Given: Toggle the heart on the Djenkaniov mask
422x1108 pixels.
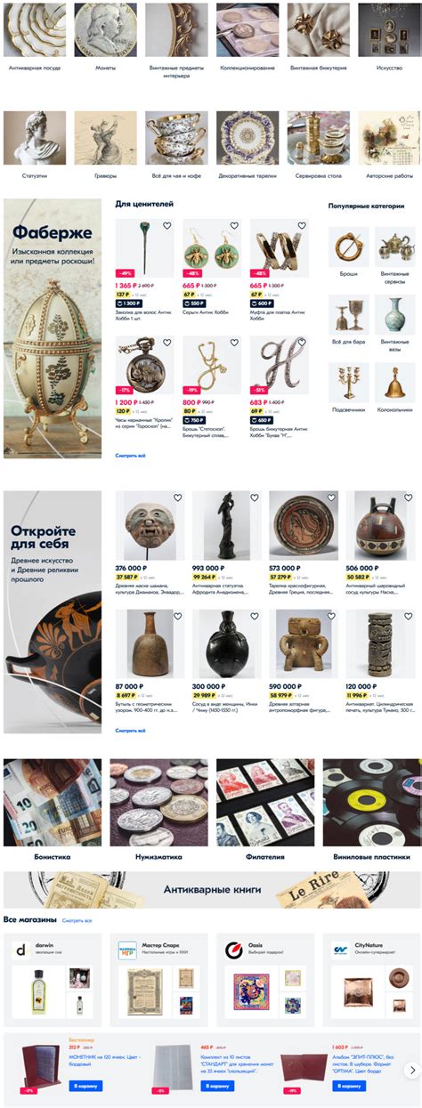Looking at the screenshot, I should 177,498.
